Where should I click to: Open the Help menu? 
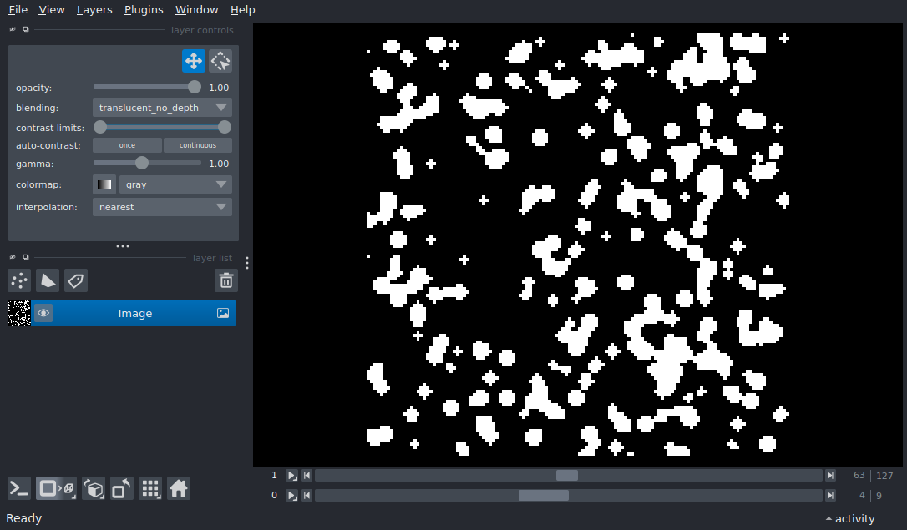tap(242, 10)
